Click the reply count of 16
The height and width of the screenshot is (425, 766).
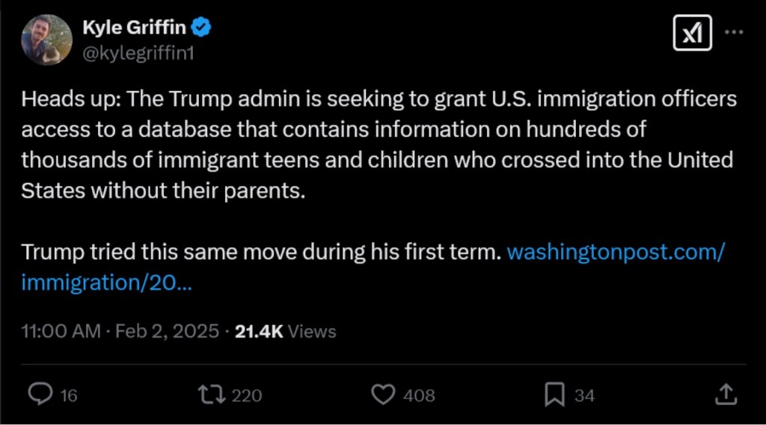pos(69,395)
